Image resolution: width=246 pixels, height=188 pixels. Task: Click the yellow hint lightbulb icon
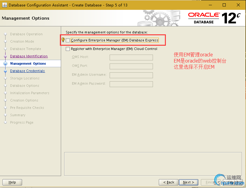coord(63,40)
